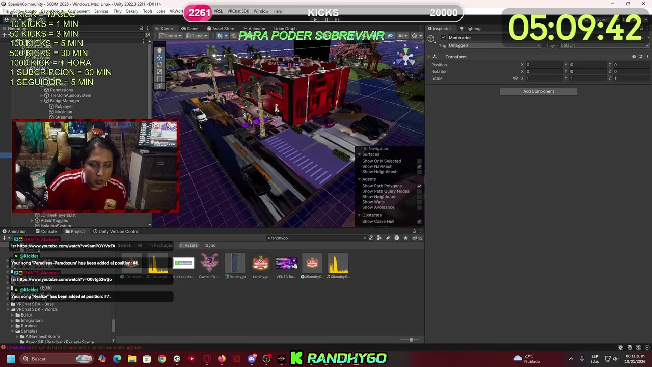Screen dimensions: 652x367
Task: Collapse the Obstacles section in AI Navigation
Action: coord(359,215)
